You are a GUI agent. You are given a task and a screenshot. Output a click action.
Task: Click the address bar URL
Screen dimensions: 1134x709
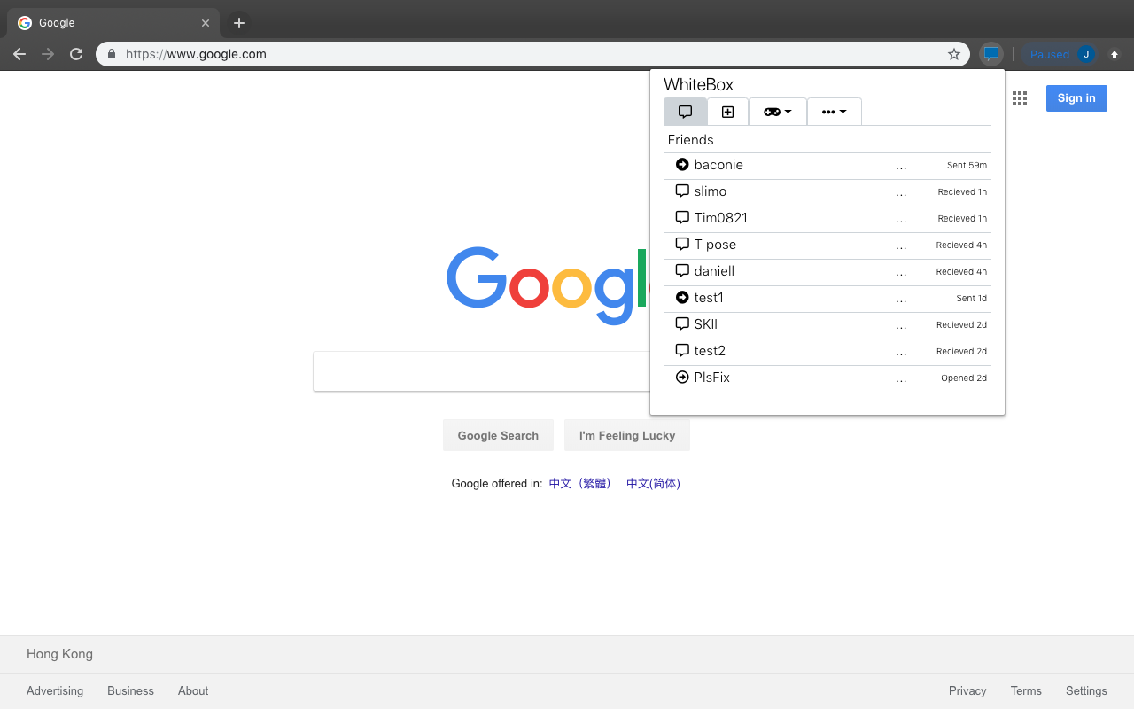[x=196, y=54]
